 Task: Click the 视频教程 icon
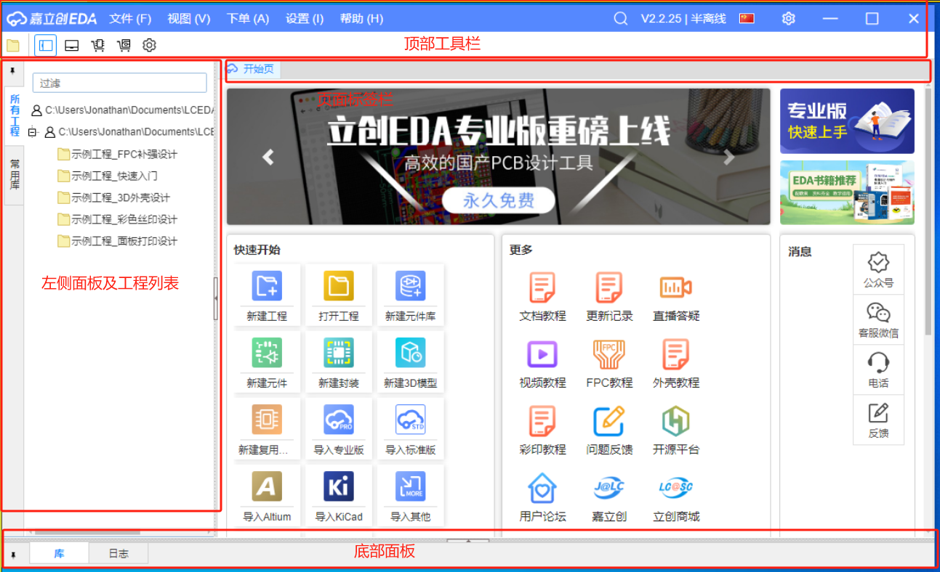click(542, 354)
